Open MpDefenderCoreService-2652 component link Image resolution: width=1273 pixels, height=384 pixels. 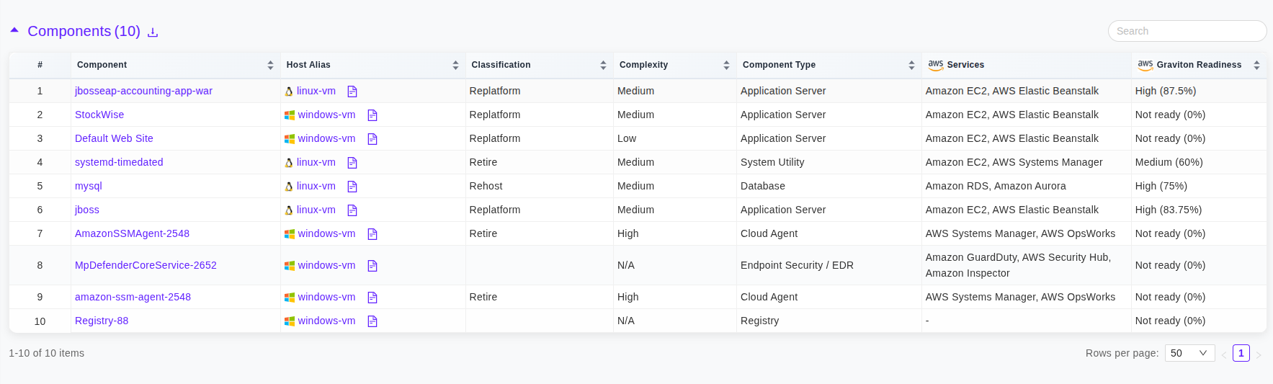tap(146, 265)
